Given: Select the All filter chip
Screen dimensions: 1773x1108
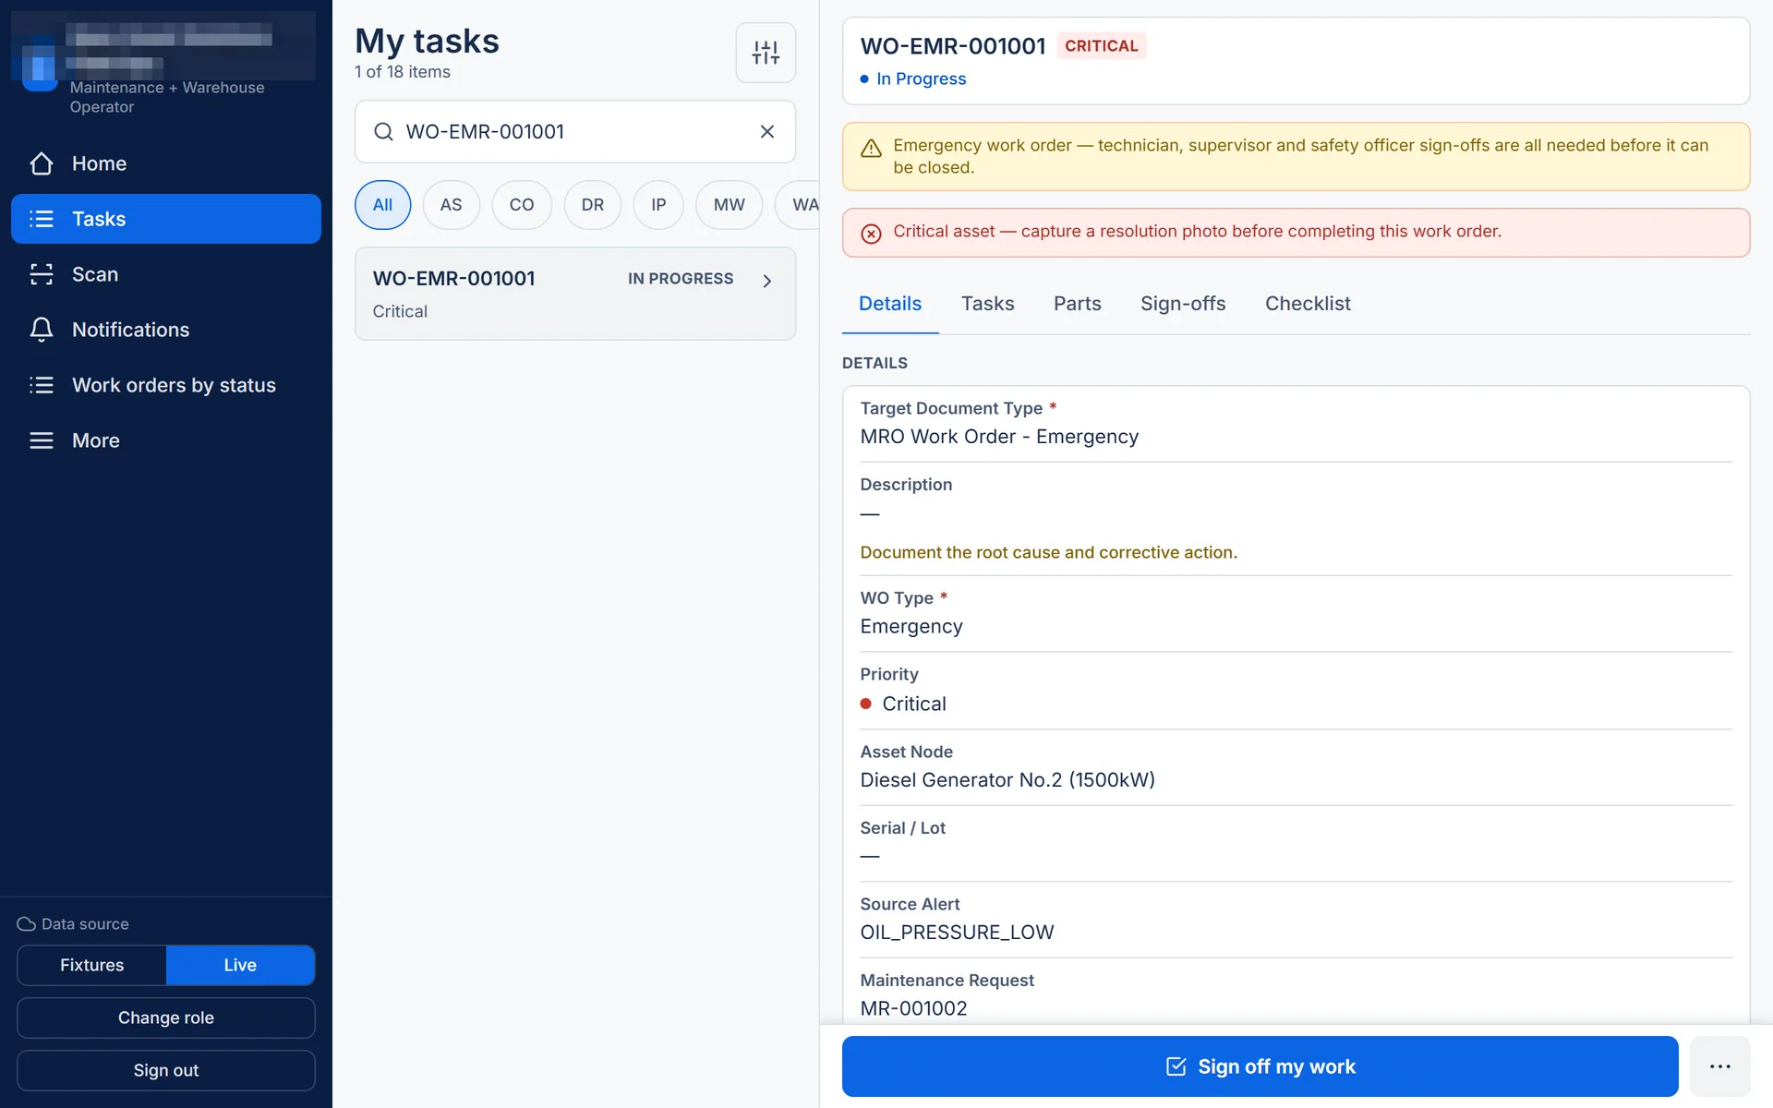Looking at the screenshot, I should click(x=382, y=205).
